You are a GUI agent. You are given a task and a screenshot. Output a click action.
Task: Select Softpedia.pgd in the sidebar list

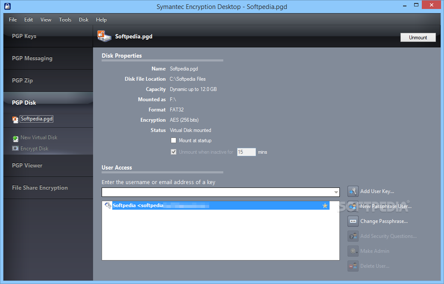coord(37,119)
